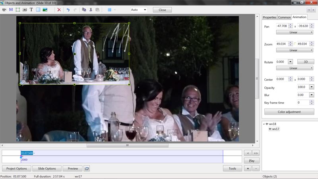The height and width of the screenshot is (179, 318).
Task: Click the add image icon
Action: [x=45, y=10]
